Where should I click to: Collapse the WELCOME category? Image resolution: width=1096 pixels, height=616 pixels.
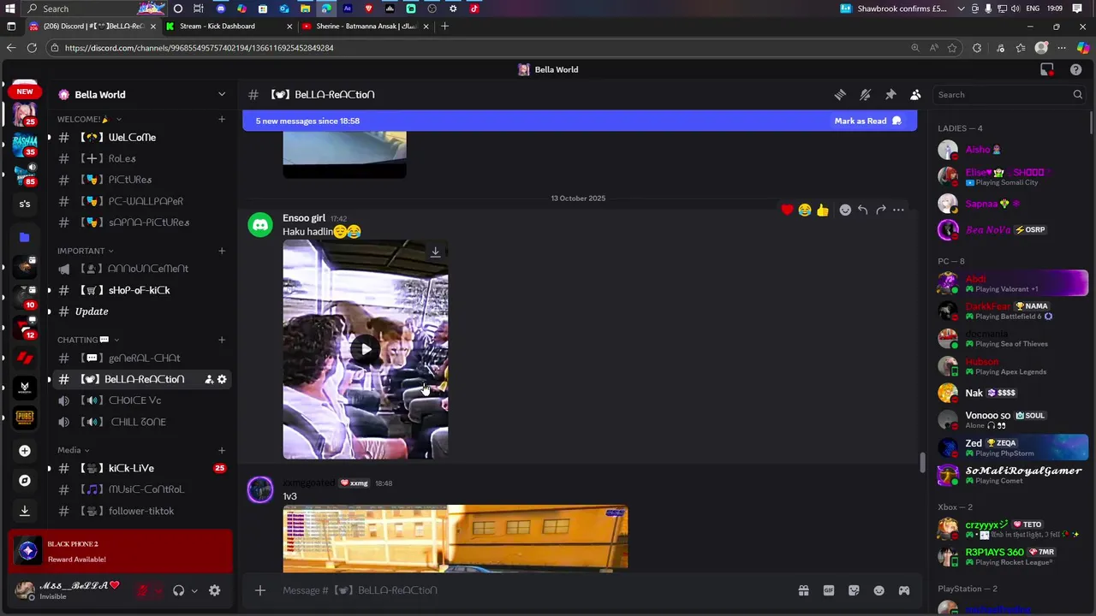(x=89, y=119)
